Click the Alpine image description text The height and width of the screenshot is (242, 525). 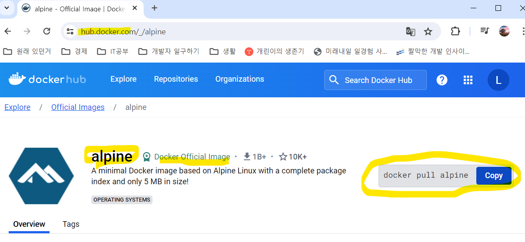point(219,176)
